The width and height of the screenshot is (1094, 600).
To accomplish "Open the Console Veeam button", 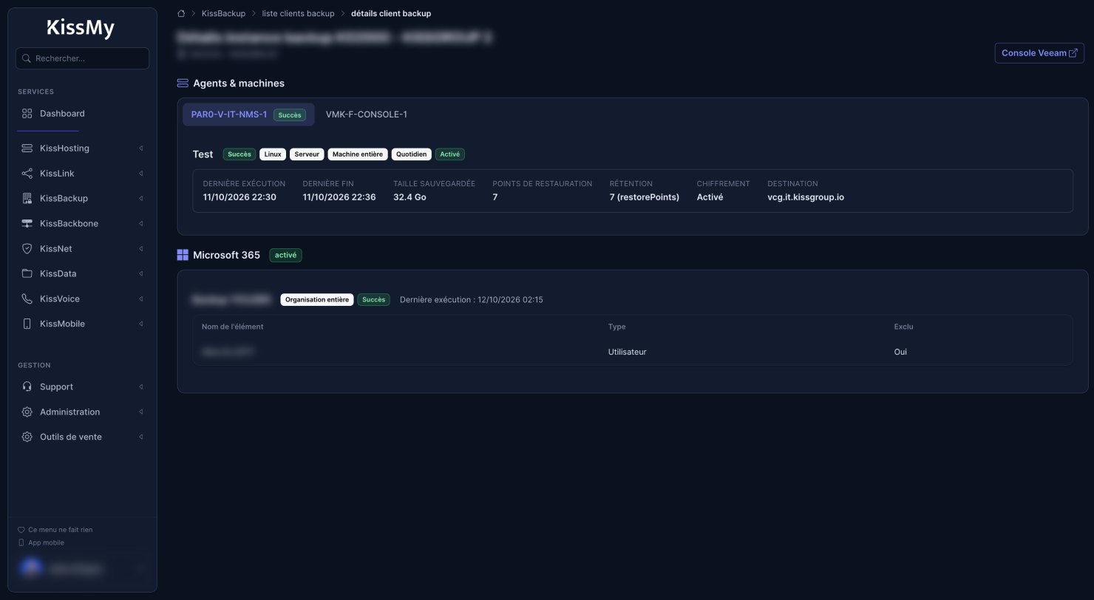I will [x=1039, y=53].
